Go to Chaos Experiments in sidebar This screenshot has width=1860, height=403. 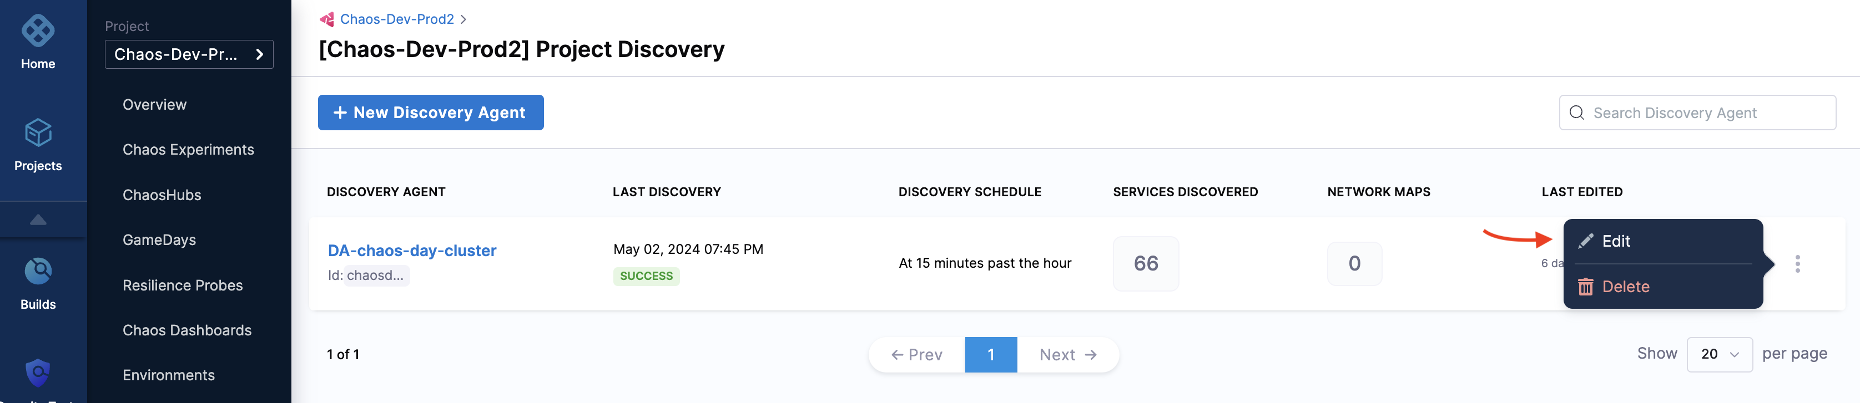188,150
